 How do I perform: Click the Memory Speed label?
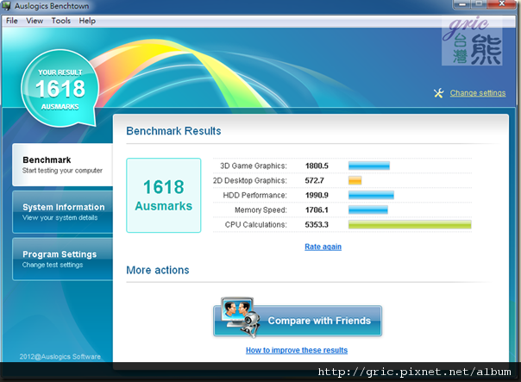coord(260,210)
